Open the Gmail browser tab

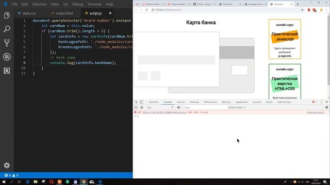(x=137, y=4)
